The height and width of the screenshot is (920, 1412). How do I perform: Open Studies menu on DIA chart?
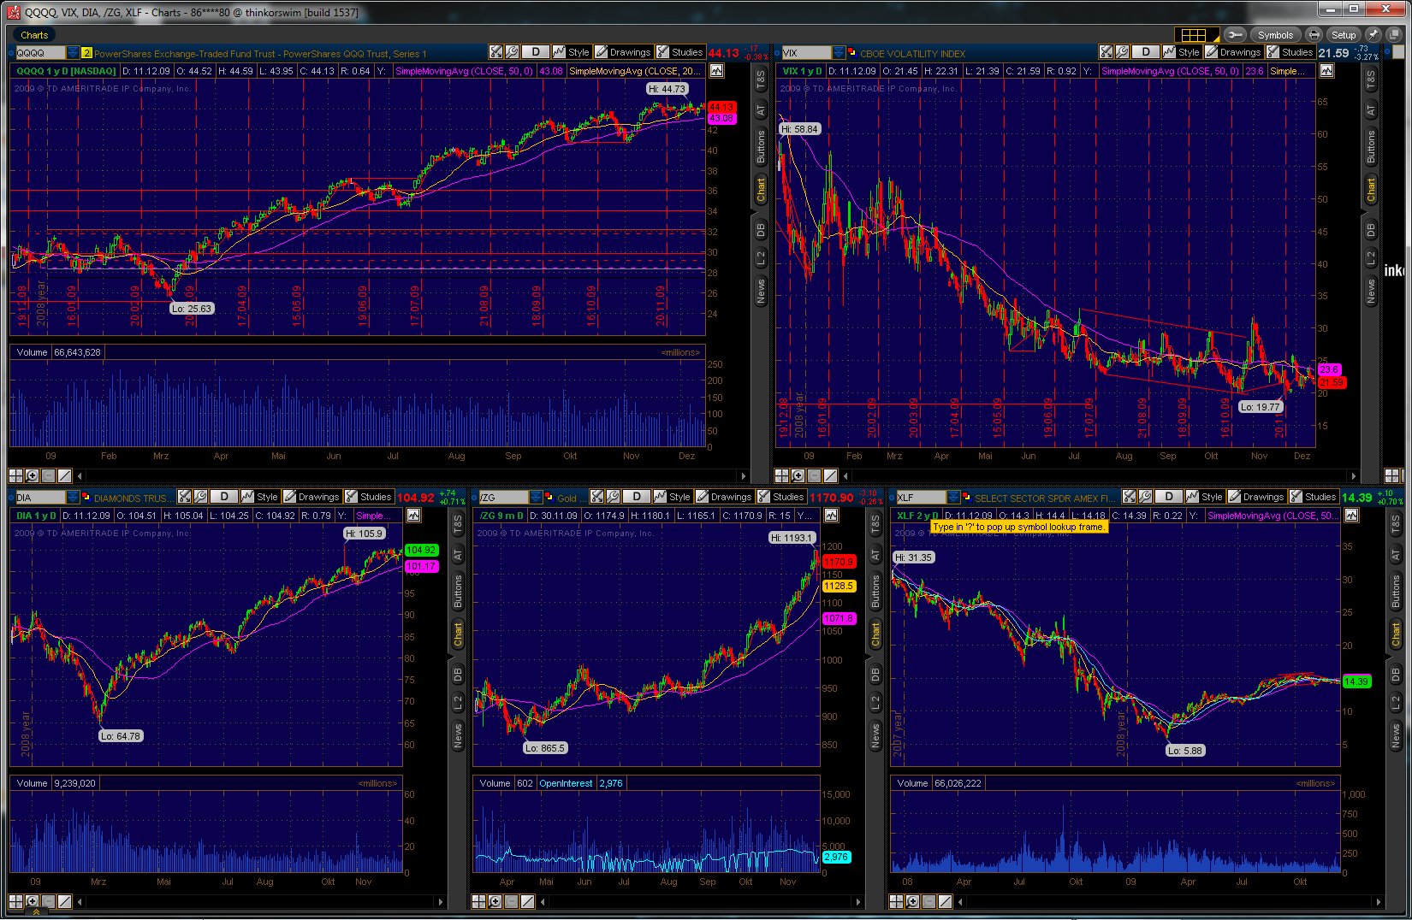pos(369,497)
